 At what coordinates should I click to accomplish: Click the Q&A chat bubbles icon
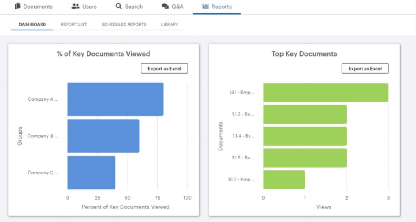point(165,6)
